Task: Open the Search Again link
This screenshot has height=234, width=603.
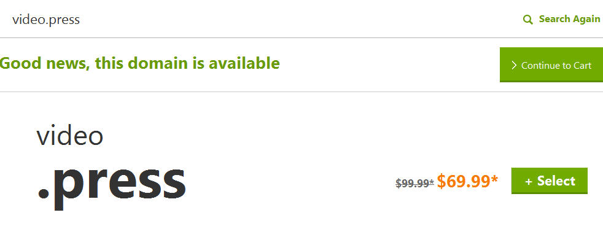Action: [x=562, y=19]
